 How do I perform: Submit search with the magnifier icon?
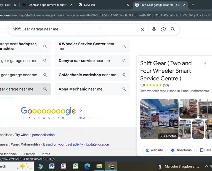173,29
